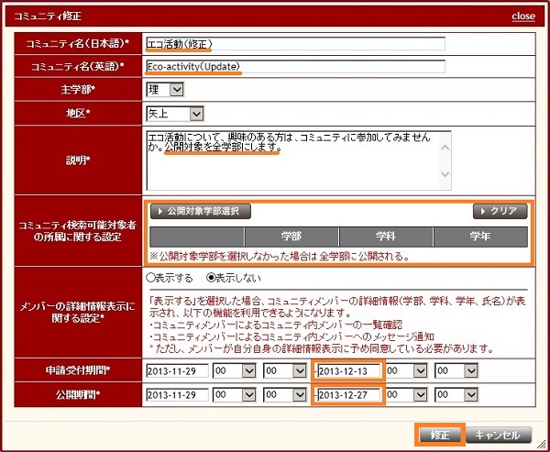Click the キャンセル button
This screenshot has width=550, height=452.
498,435
